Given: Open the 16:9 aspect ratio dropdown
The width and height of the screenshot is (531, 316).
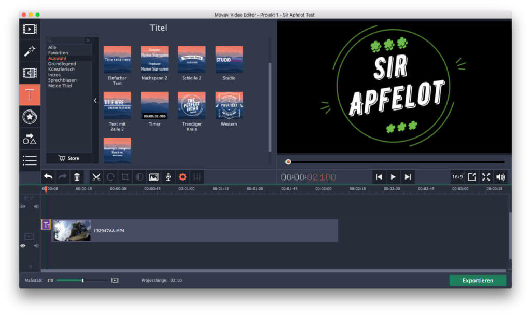Looking at the screenshot, I should (x=457, y=177).
